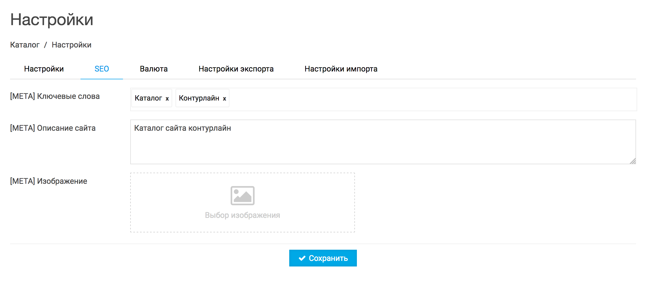Navigate to Каталог in the breadcrumb

click(25, 45)
